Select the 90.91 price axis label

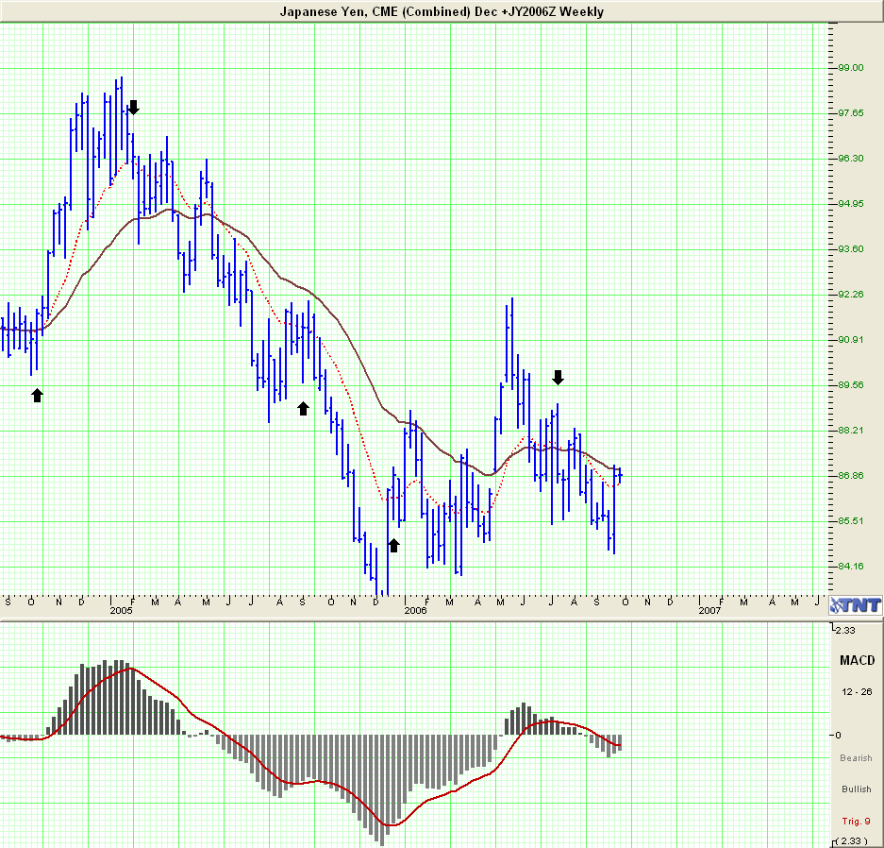[x=851, y=340]
